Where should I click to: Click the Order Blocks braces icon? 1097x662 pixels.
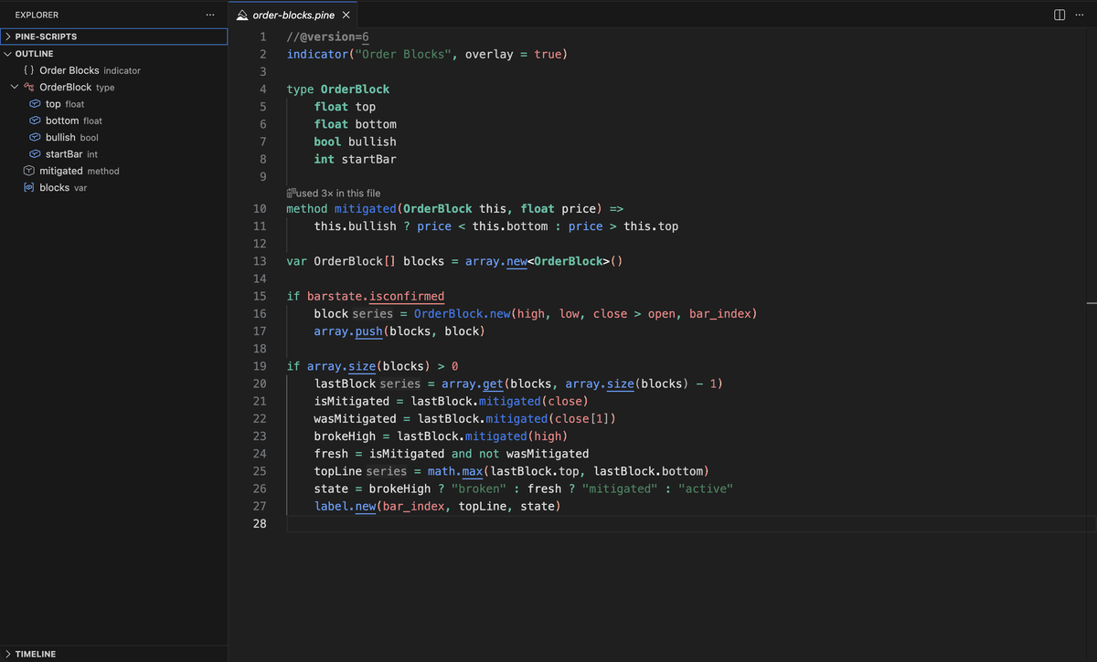[29, 70]
